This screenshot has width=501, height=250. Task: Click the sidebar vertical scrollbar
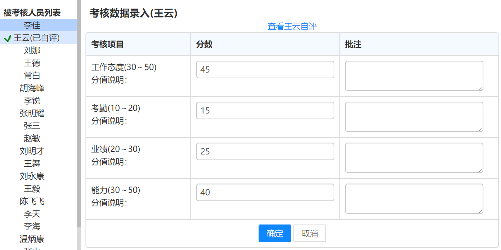coord(79,108)
